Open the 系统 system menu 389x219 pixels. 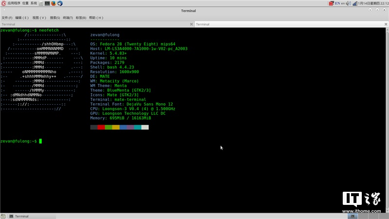[34, 3]
